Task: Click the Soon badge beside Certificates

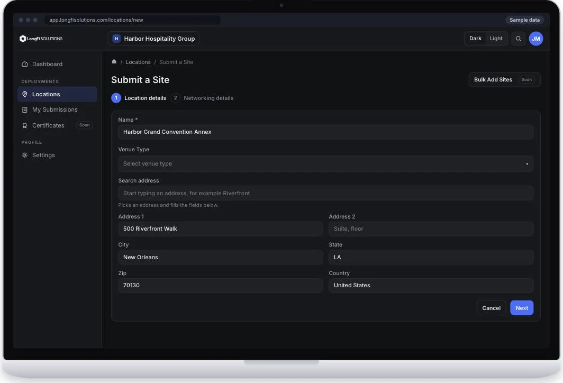Action: point(84,125)
